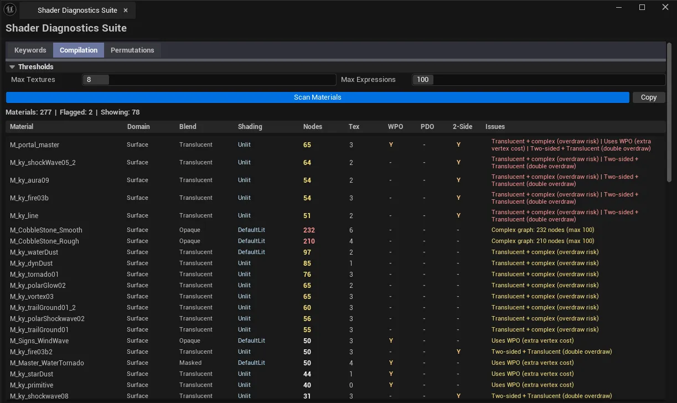677x403 pixels.
Task: Click the Masked blend cell of M_Master_WaterTornado
Action: [190, 363]
